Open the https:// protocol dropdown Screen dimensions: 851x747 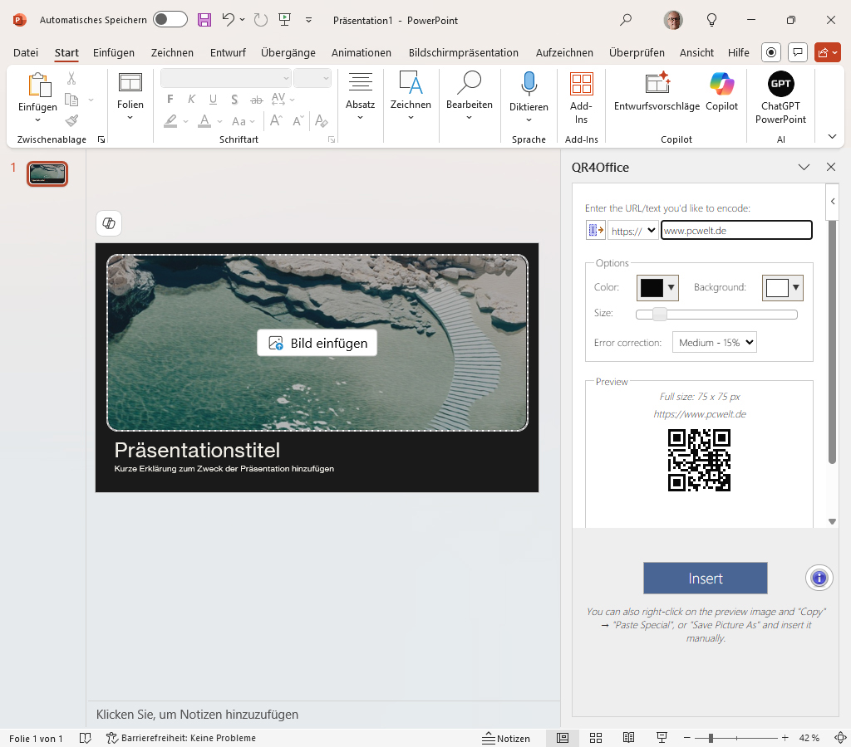click(633, 231)
